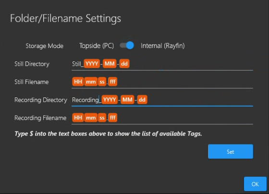This screenshot has width=269, height=194.
Task: Select the YYYY tag in Recording Directory
Action: (110, 100)
